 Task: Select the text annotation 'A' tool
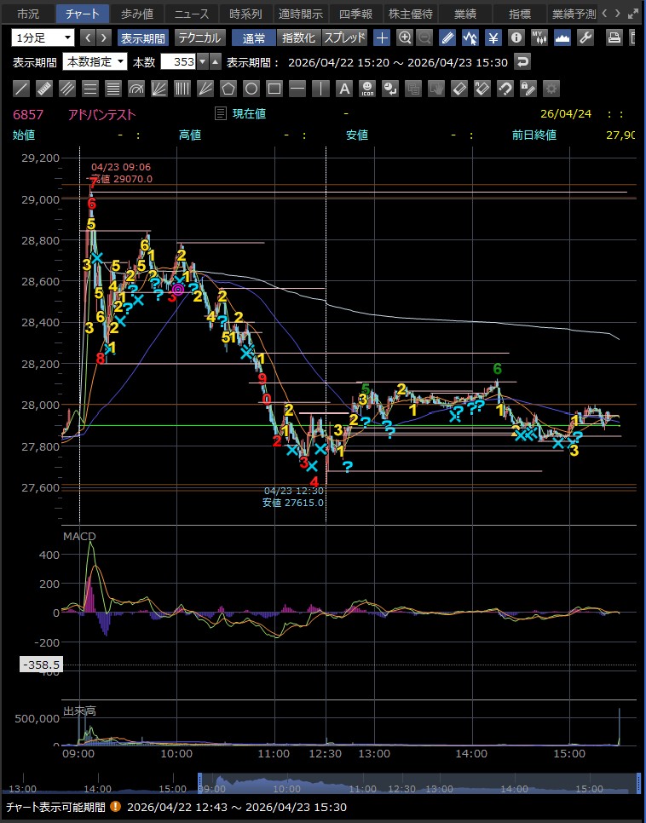coord(343,88)
